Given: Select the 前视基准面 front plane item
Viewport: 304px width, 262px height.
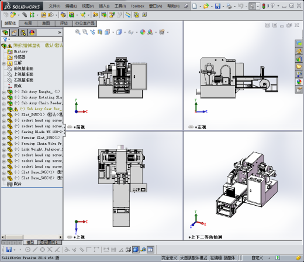Looking at the screenshot, I should tap(23, 69).
